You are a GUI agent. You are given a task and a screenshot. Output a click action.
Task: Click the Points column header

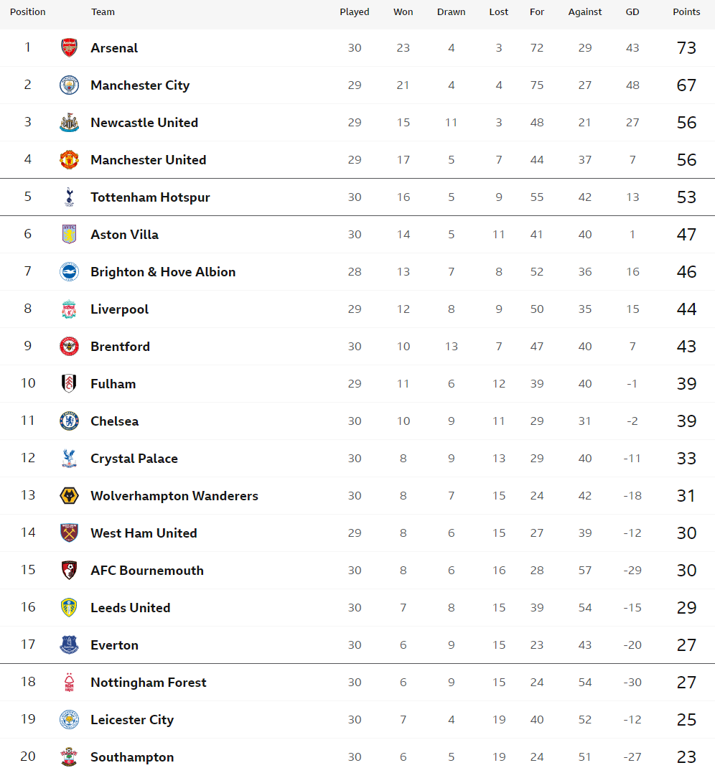tap(686, 11)
